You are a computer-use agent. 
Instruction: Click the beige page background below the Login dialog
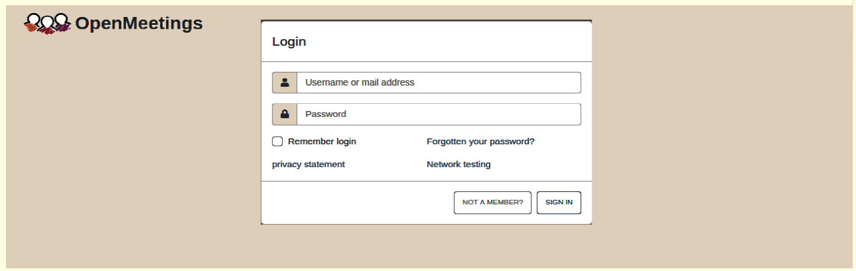click(426, 248)
